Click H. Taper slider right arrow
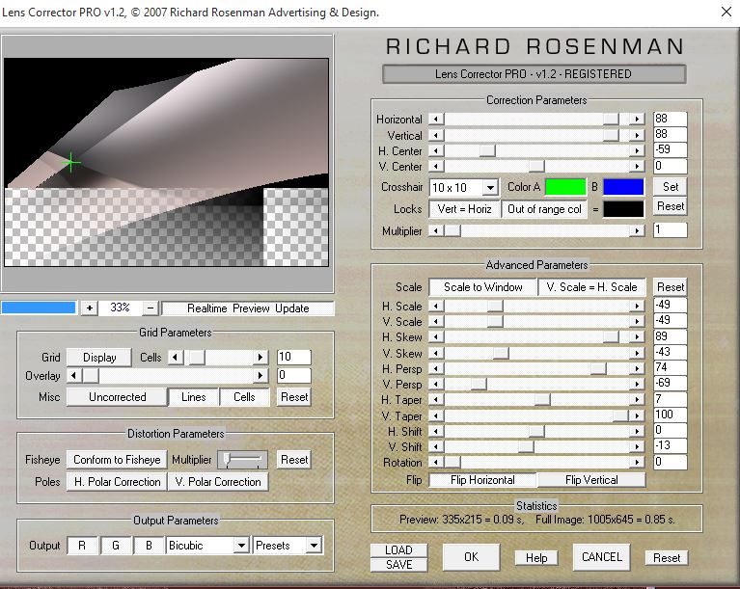This screenshot has height=589, width=740. tap(637, 400)
